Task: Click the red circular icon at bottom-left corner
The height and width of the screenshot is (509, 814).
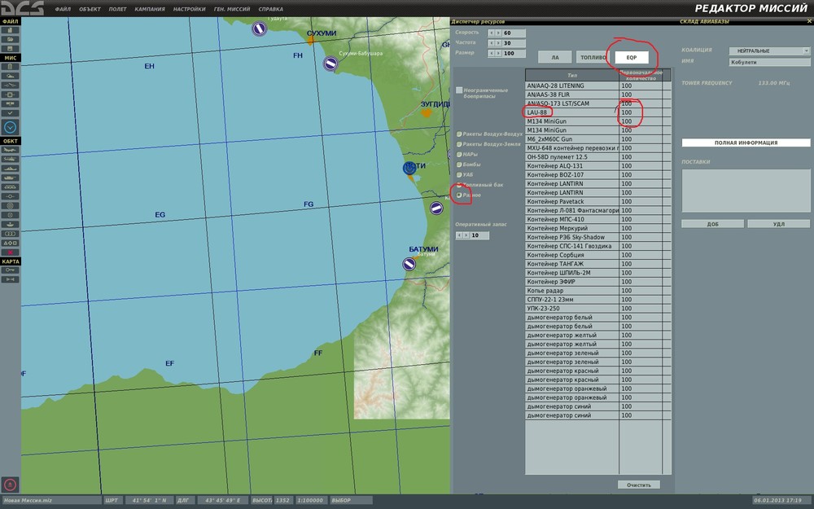Action: tap(10, 484)
